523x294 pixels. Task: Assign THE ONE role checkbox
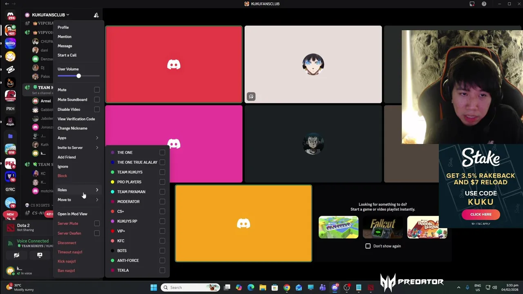pos(162,153)
